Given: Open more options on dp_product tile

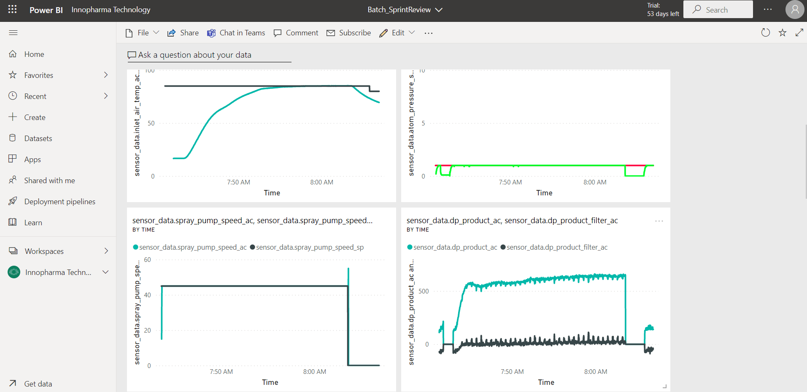Looking at the screenshot, I should (x=659, y=221).
